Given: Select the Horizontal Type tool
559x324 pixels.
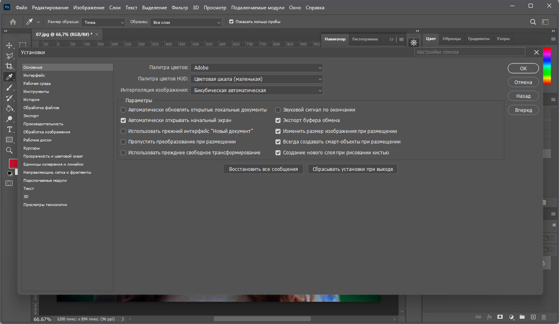Looking at the screenshot, I should [9, 129].
